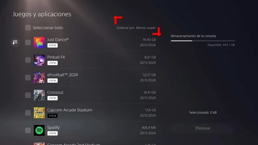Select the Crossout title in the list
The height and width of the screenshot is (145, 258).
[55, 92]
